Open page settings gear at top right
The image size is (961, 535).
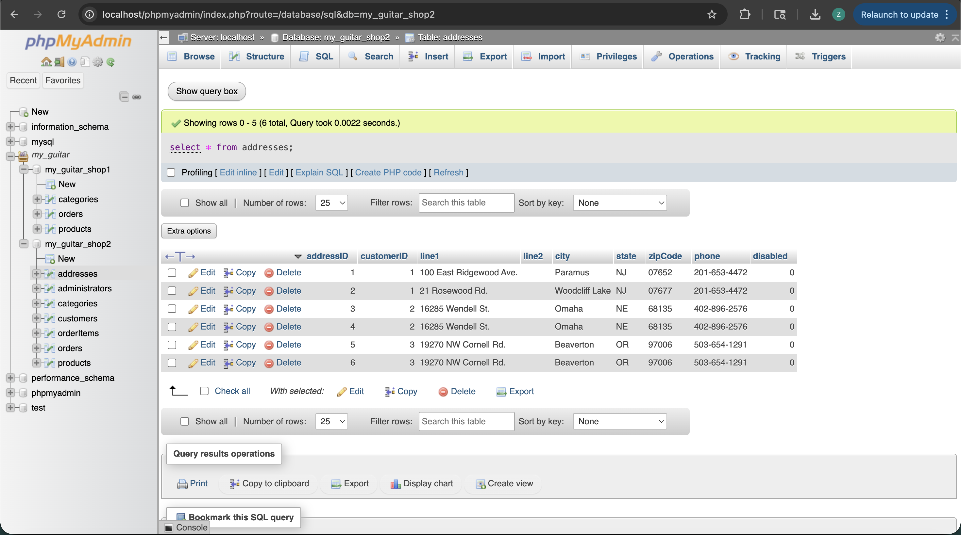940,37
